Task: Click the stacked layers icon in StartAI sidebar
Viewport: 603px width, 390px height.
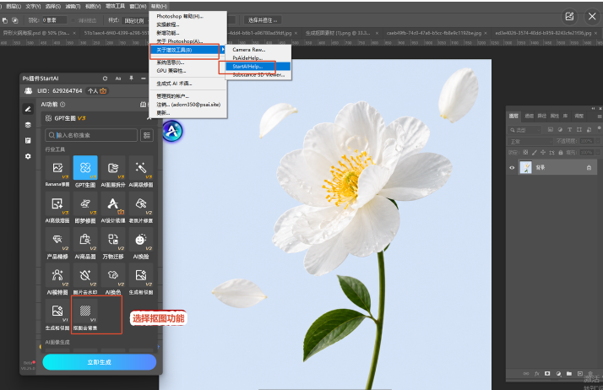Action: click(28, 125)
